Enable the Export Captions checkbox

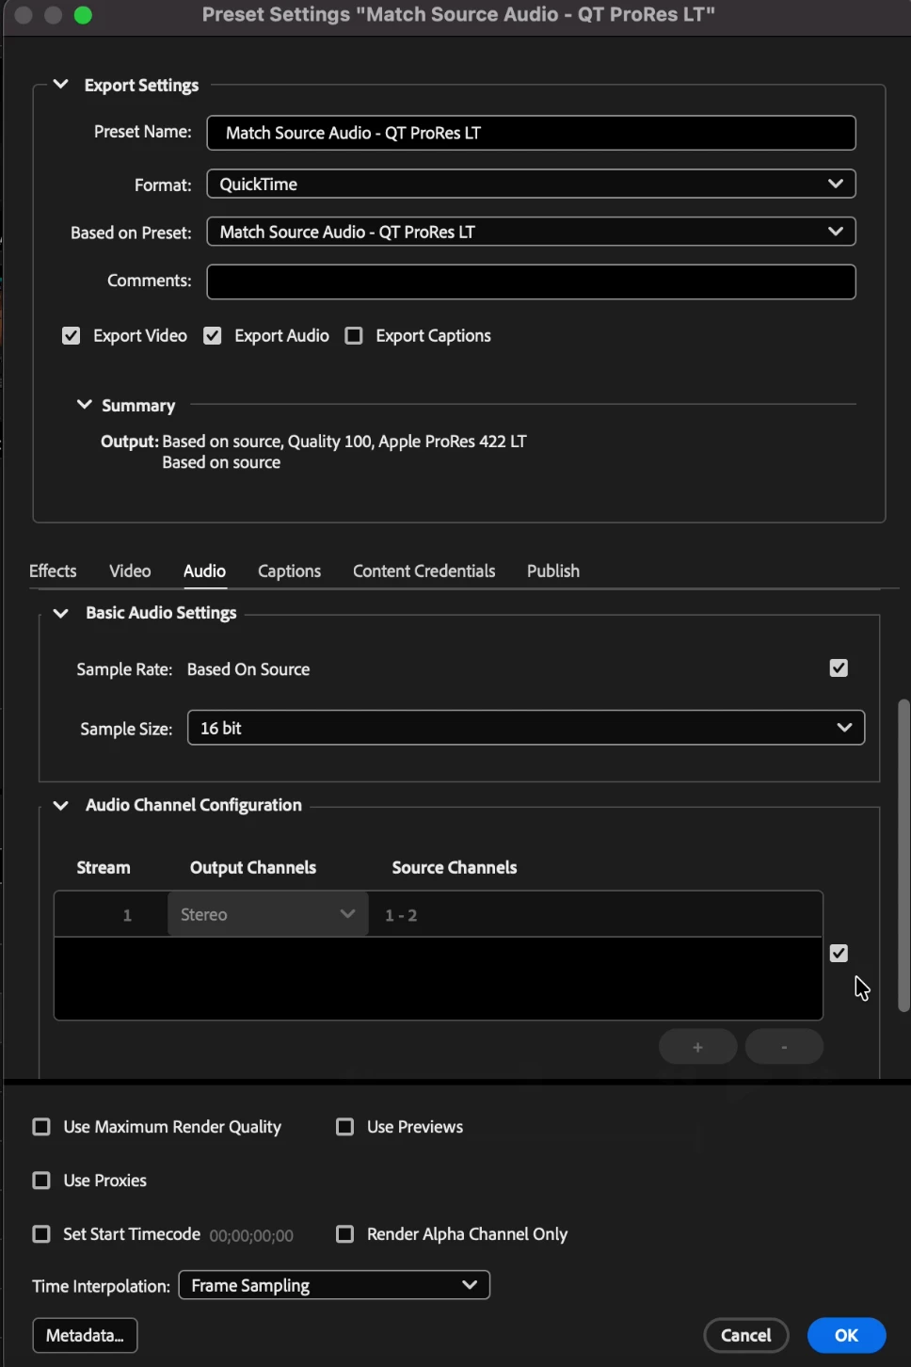pyautogui.click(x=354, y=336)
